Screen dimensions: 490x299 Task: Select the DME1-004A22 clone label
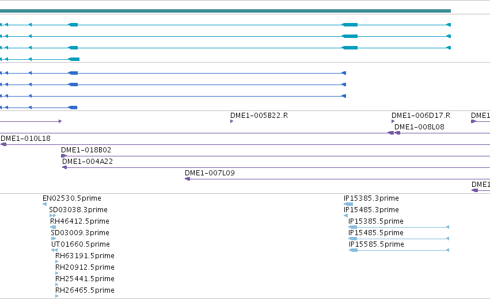tap(88, 162)
